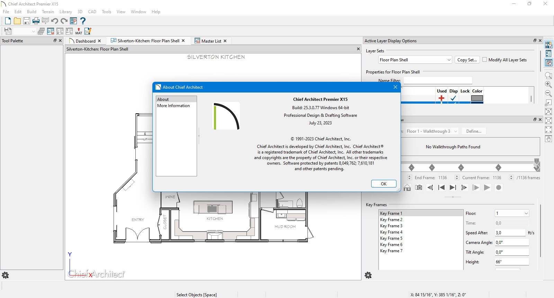This screenshot has height=298, width=554.
Task: Open the Floor dropdown in Key Frames
Action: [x=526, y=213]
